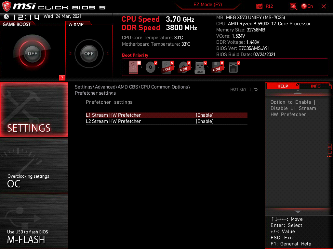Image resolution: width=333 pixels, height=249 pixels.
Task: Select A-XMP profile 2
Action: coord(71,53)
